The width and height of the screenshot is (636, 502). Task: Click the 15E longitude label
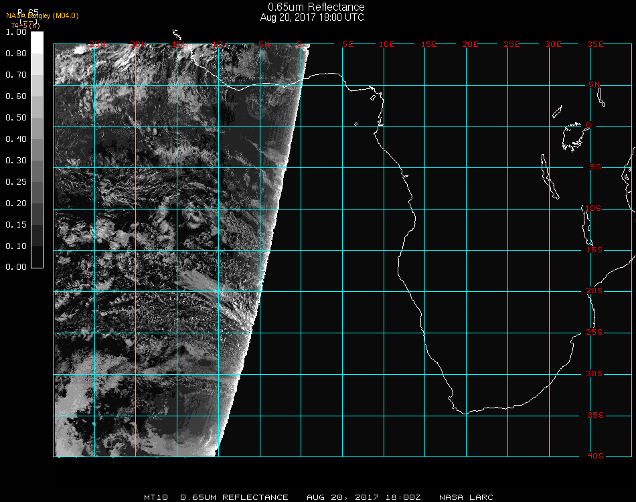428,44
